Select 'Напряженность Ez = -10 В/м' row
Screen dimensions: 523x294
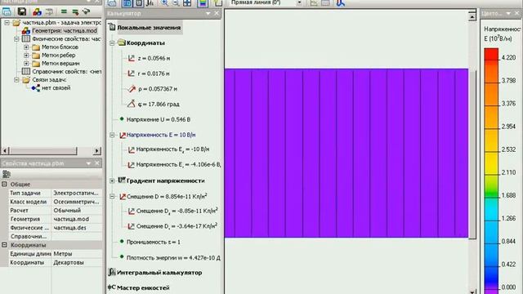(x=172, y=149)
